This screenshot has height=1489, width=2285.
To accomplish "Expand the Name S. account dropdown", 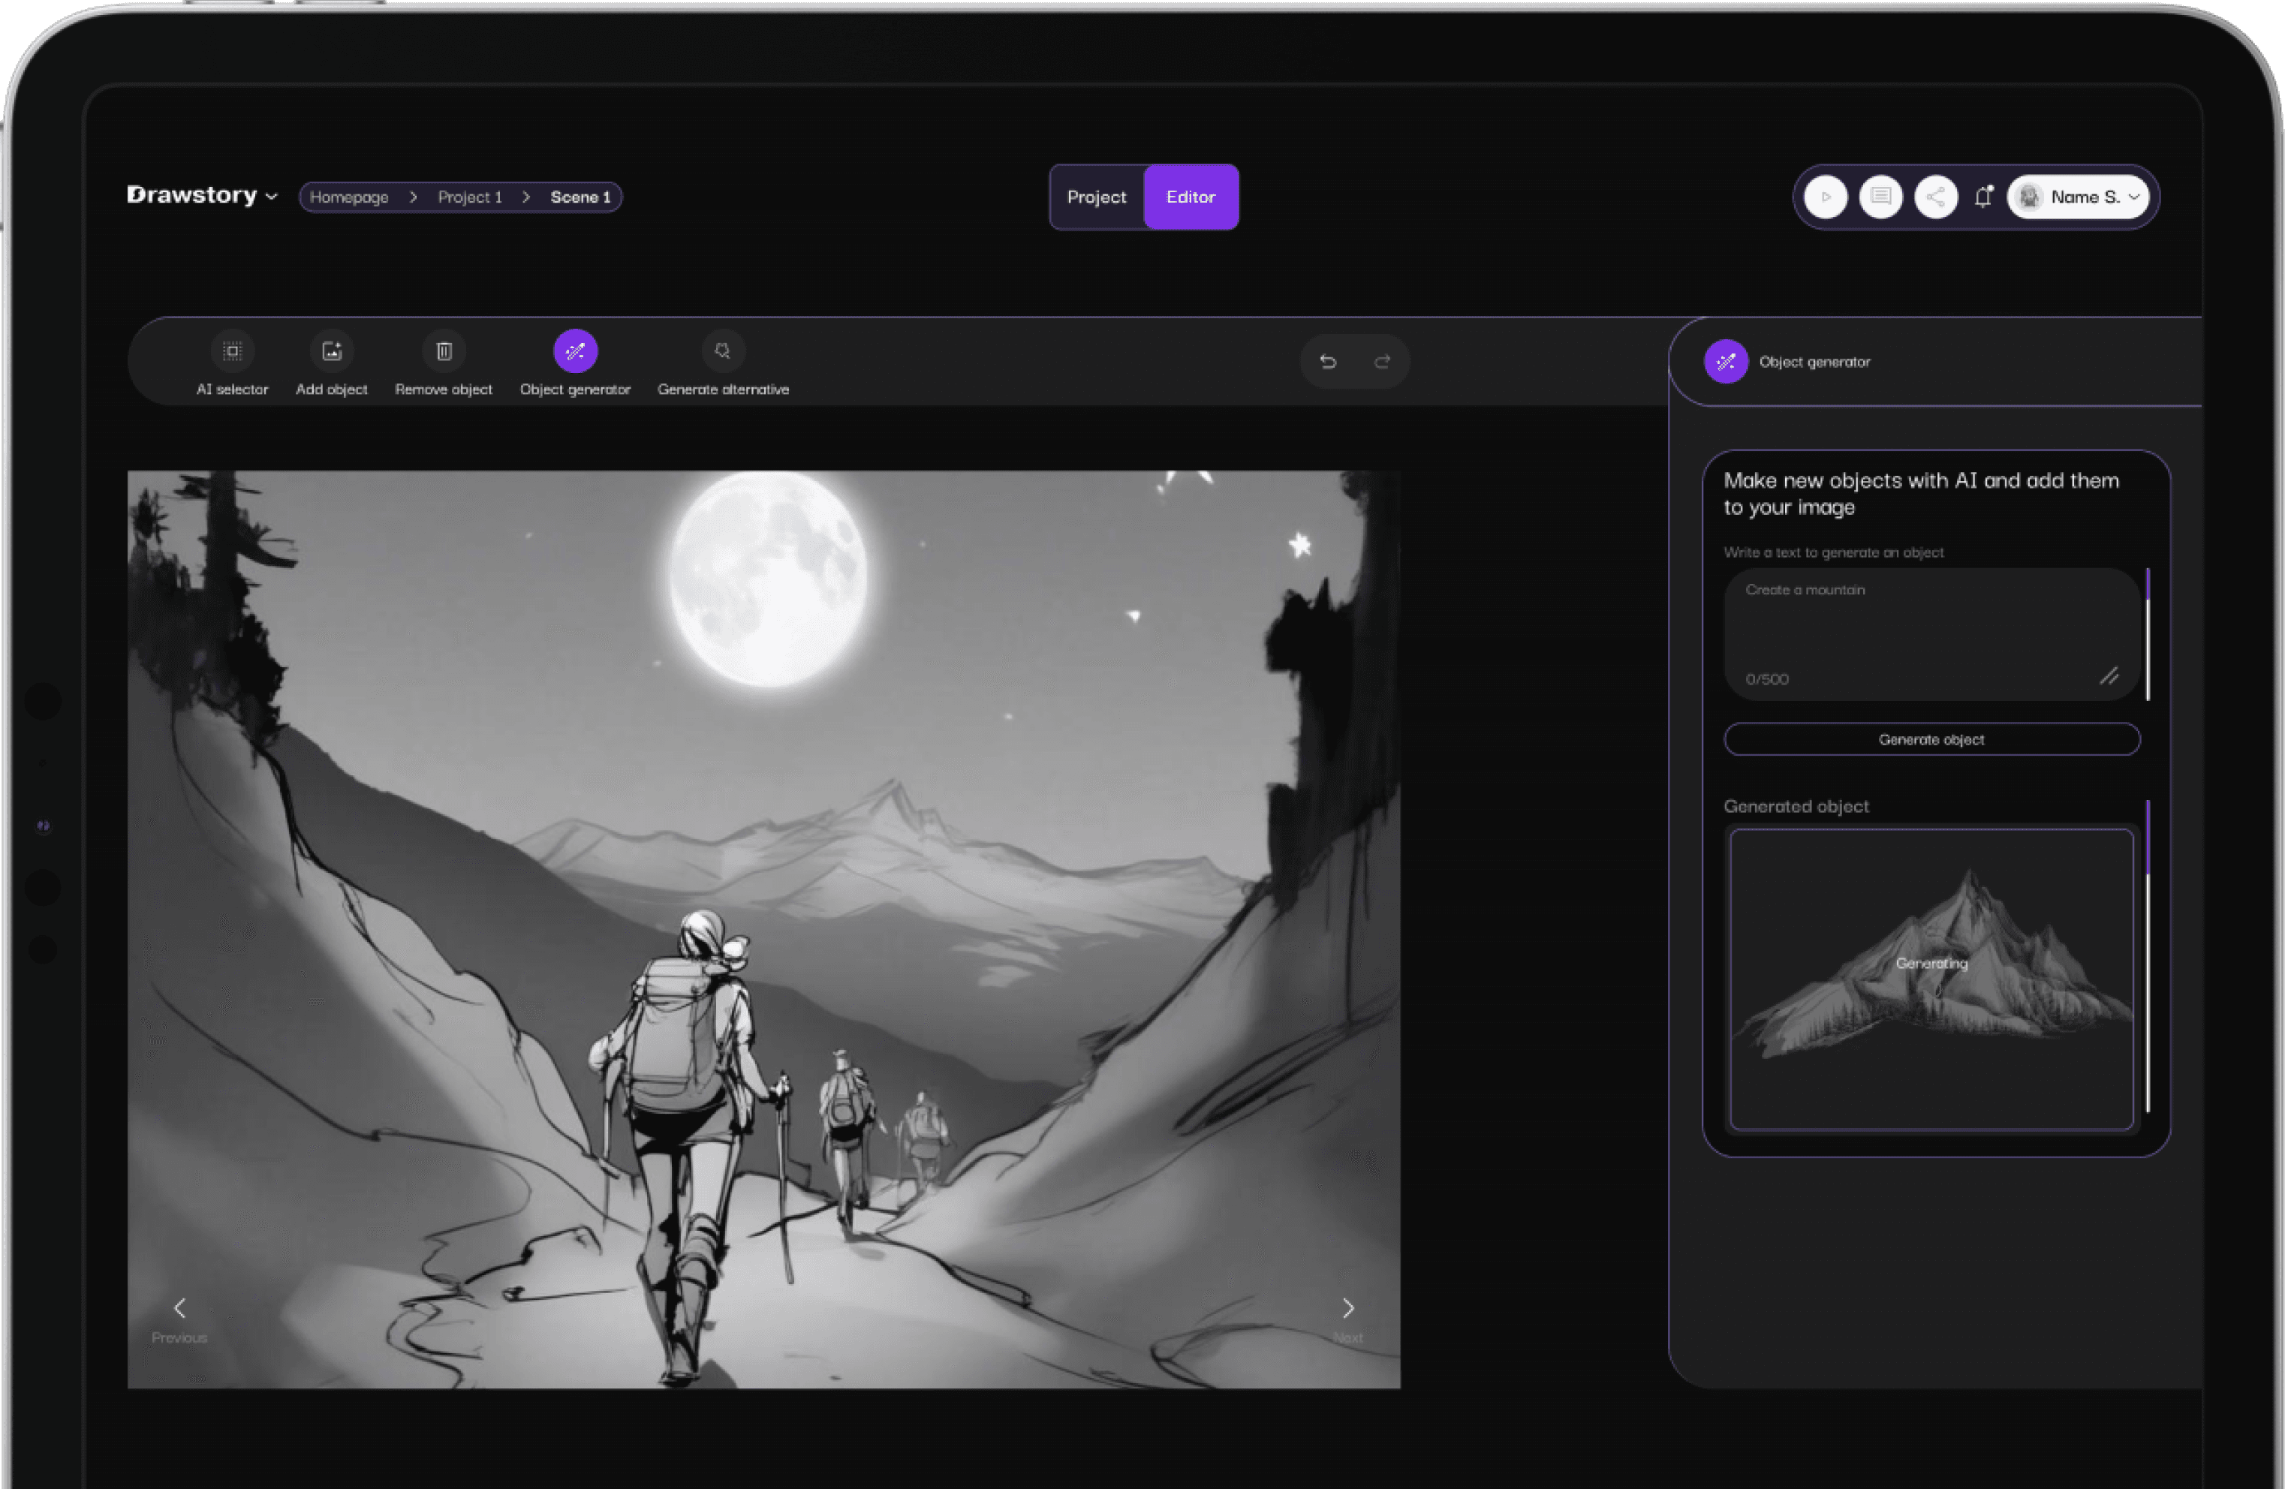I will pos(2079,197).
